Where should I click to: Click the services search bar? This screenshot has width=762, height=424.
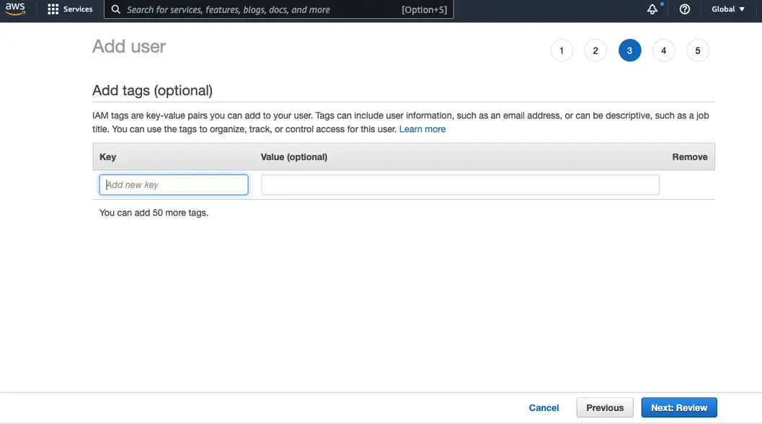click(260, 10)
